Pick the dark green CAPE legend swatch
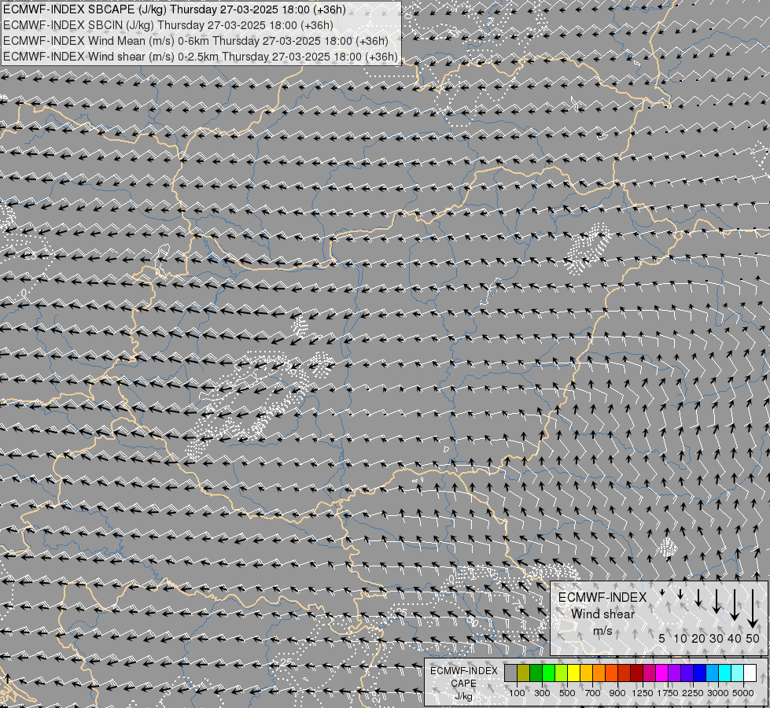This screenshot has width=770, height=708. tap(536, 673)
